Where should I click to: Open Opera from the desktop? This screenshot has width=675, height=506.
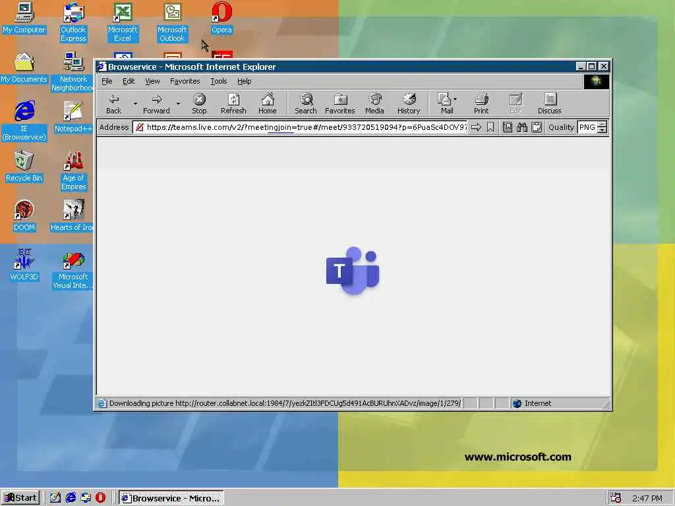221,18
